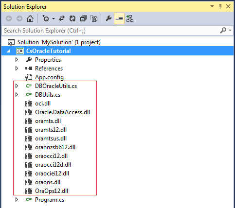Open Pending Changes Filter dropdown arrow
235x208 pixels.
[54, 19]
